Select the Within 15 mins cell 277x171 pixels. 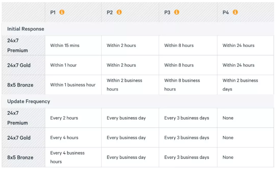[x=73, y=45]
